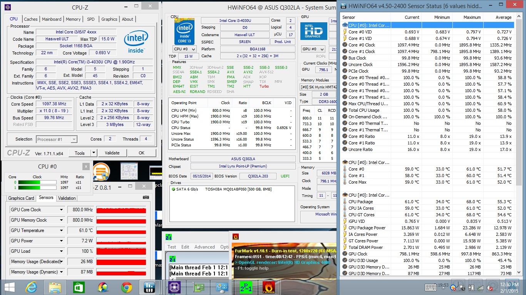Click the touch keyboard icon in system tray
526x295 pixels.
click(431, 287)
